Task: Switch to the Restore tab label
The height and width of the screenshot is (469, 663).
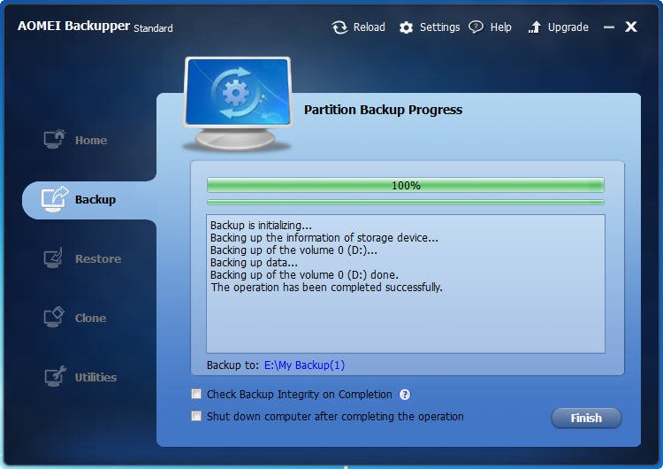Action: tap(98, 258)
